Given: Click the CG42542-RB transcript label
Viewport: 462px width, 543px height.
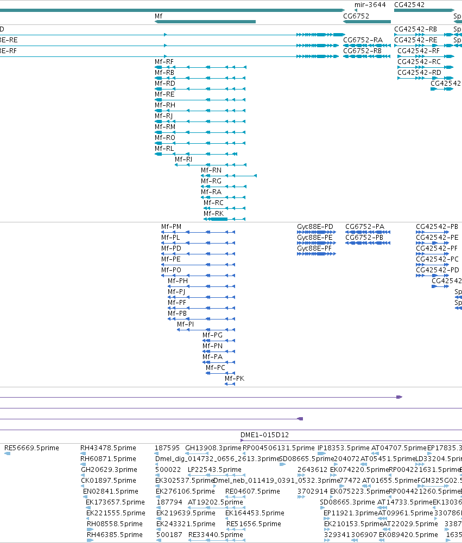Looking at the screenshot, I should click(415, 29).
